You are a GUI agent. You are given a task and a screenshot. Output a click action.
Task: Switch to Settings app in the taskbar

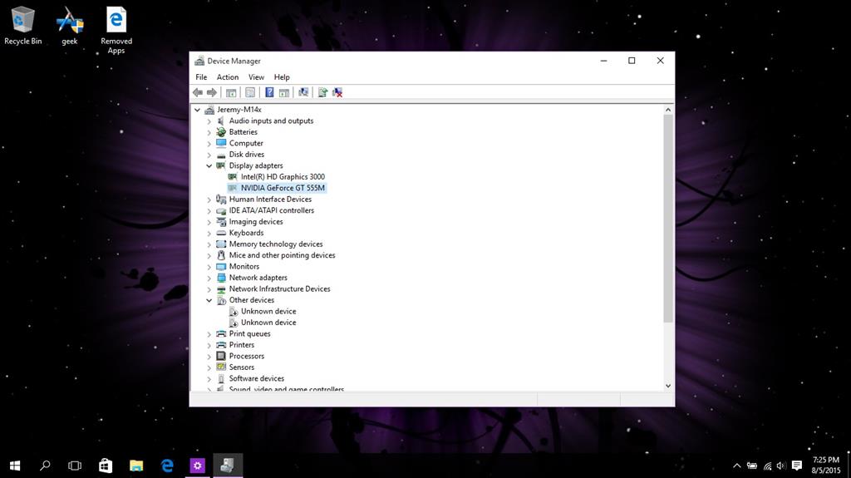click(x=198, y=466)
